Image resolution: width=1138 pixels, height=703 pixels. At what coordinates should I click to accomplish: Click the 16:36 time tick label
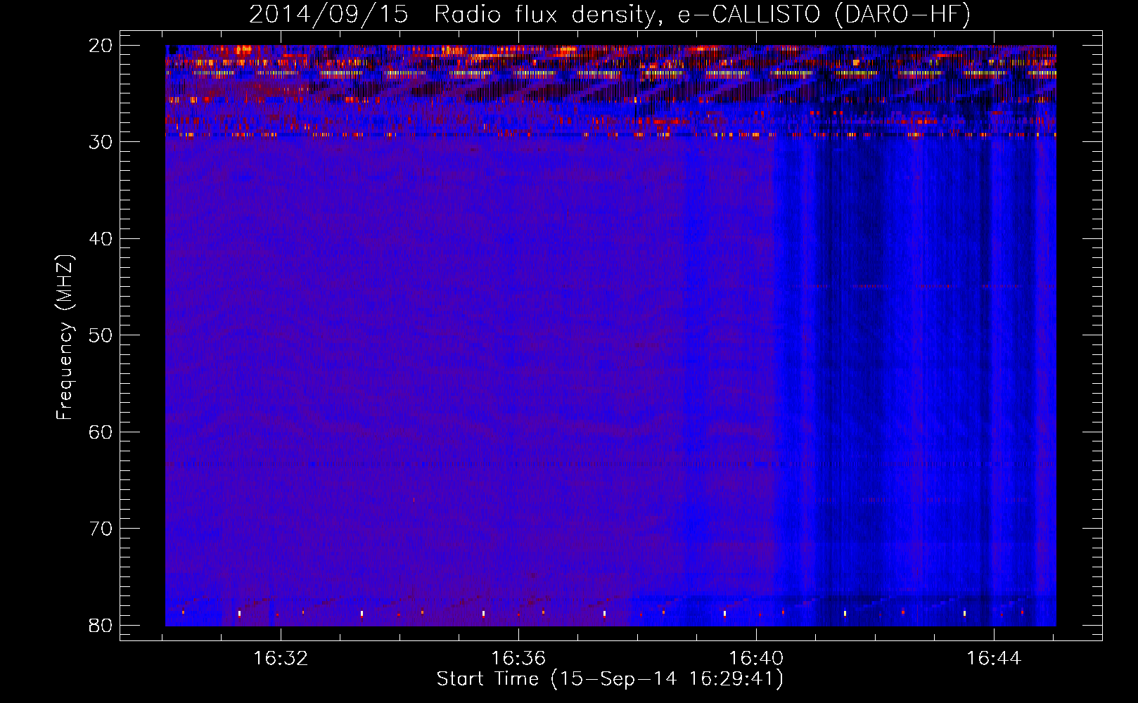518,659
